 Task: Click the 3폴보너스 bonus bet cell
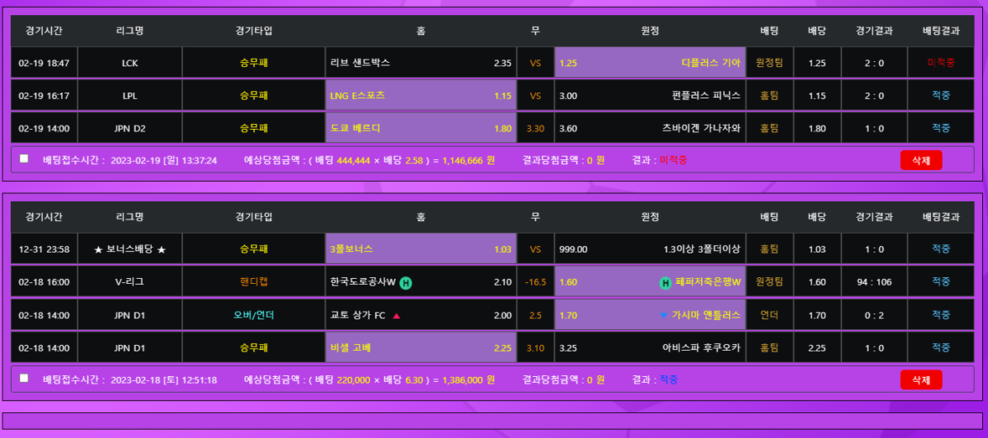click(x=420, y=249)
